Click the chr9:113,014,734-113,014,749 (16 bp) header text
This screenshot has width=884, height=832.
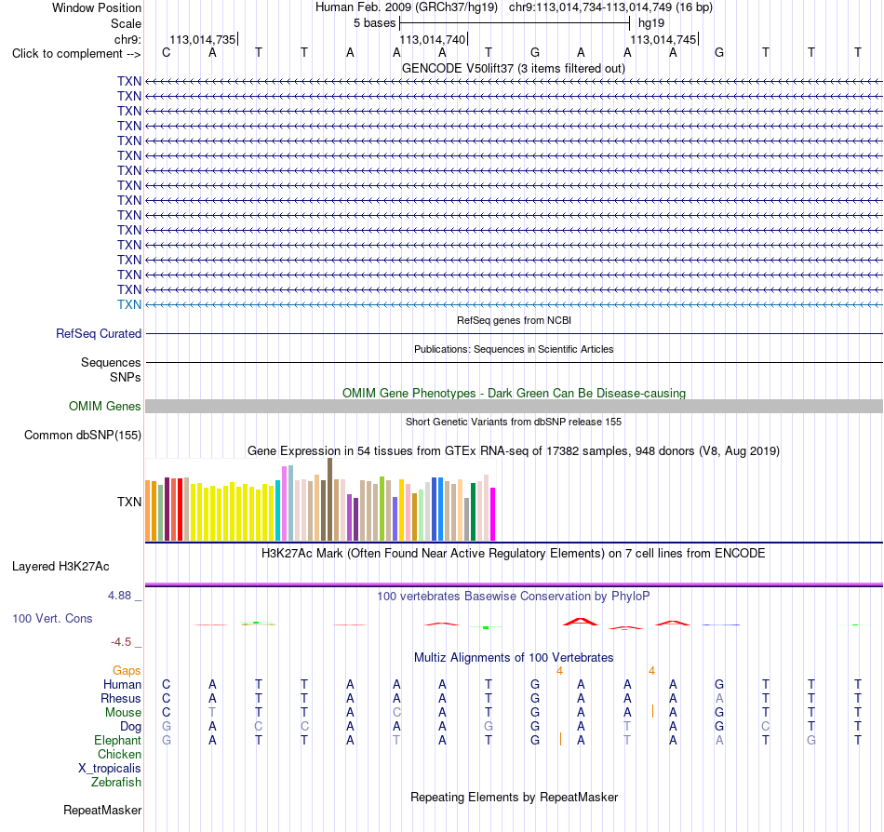[610, 7]
